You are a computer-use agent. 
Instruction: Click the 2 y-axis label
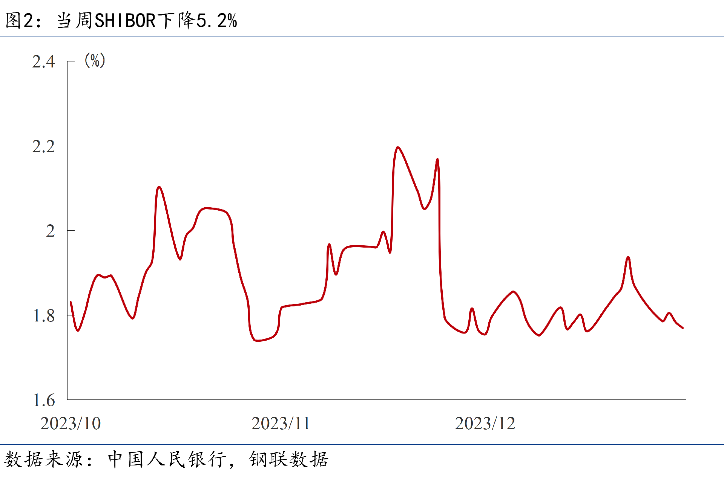[x=50, y=231]
